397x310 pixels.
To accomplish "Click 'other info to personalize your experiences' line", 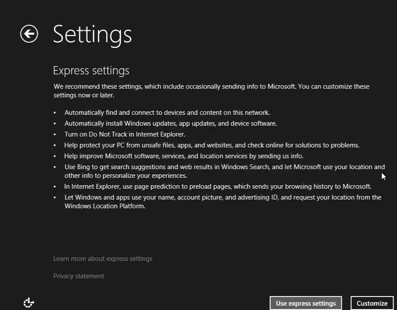I will pyautogui.click(x=126, y=176).
